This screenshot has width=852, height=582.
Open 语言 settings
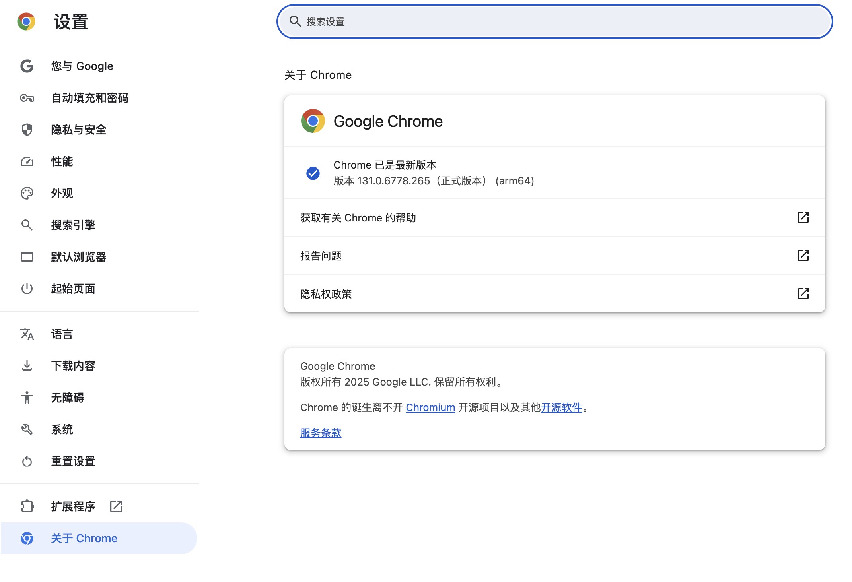click(x=99, y=334)
